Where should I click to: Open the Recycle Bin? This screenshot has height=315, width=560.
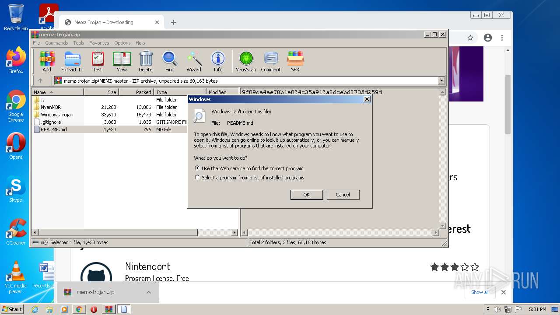tap(16, 17)
